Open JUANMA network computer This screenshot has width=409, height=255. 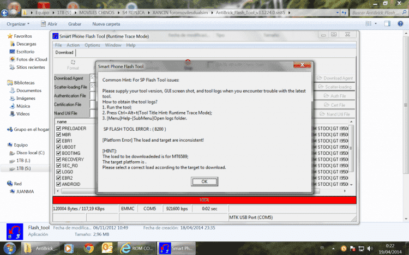click(x=25, y=191)
